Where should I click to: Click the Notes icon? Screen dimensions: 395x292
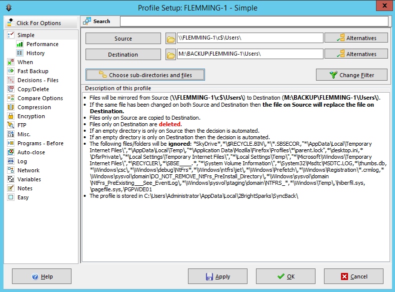[11, 188]
